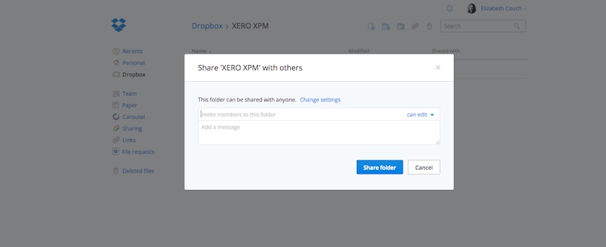Open File requests in the sidebar
This screenshot has height=247, width=606.
138,152
